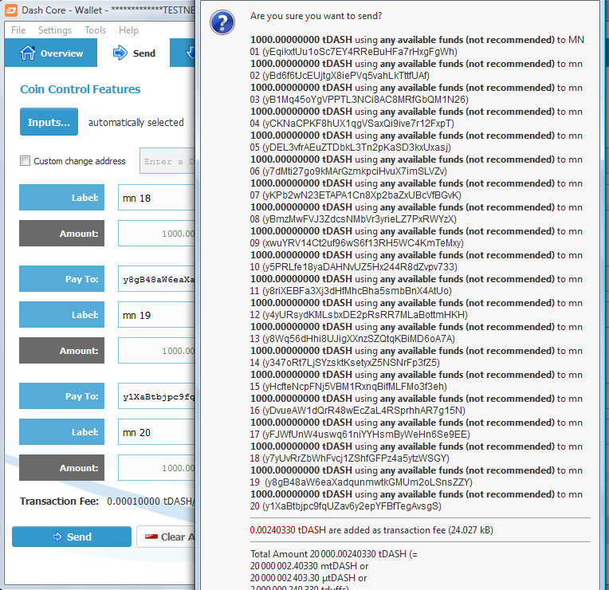The image size is (609, 590).
Task: Click the mn 16 address yDvueAW1dQrR48wEcZaL4RSprhhAR7g15N
Action: [x=364, y=411]
